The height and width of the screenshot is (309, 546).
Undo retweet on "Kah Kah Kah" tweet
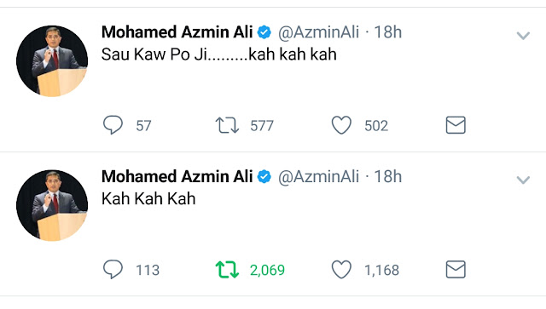coord(227,270)
